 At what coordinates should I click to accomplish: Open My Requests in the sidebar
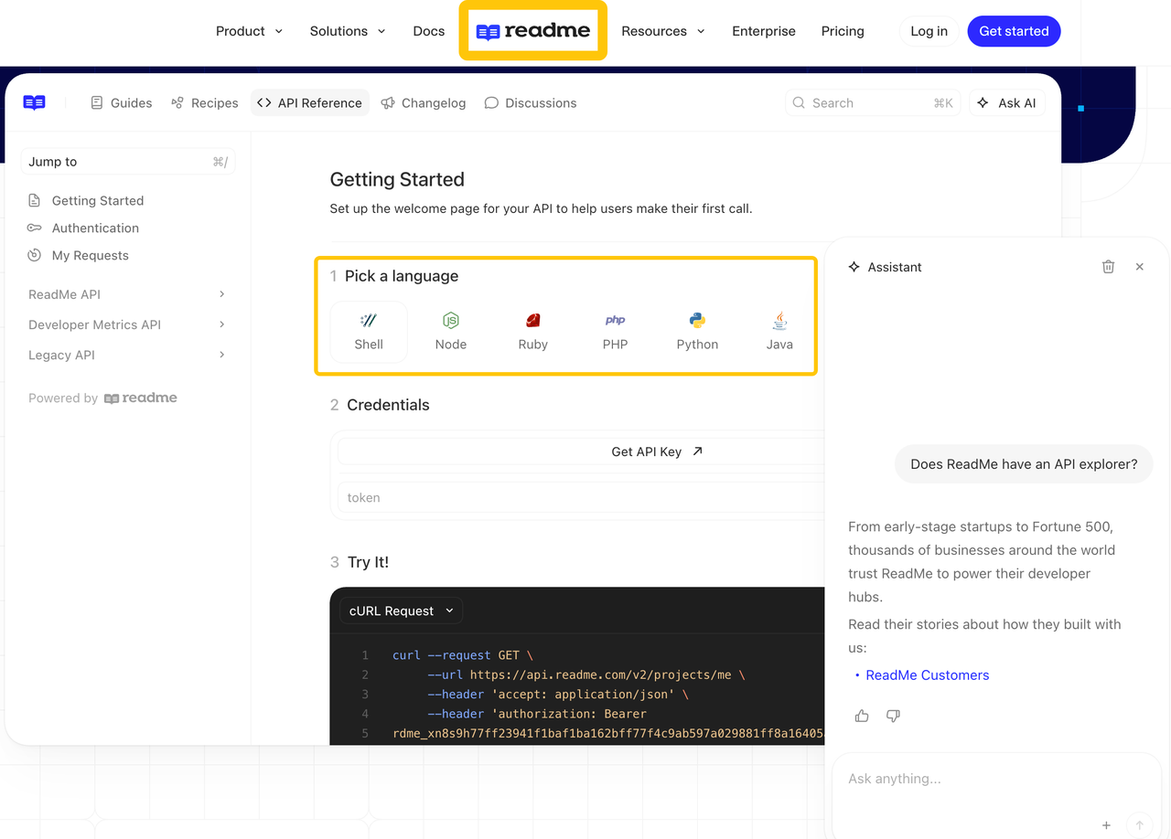78,255
